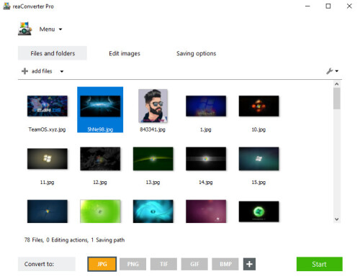Open the Menu dropdown

(x=50, y=29)
